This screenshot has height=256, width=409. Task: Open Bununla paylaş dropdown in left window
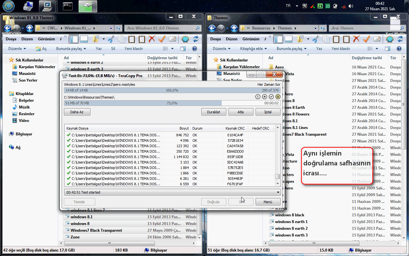pyautogui.click(x=71, y=49)
